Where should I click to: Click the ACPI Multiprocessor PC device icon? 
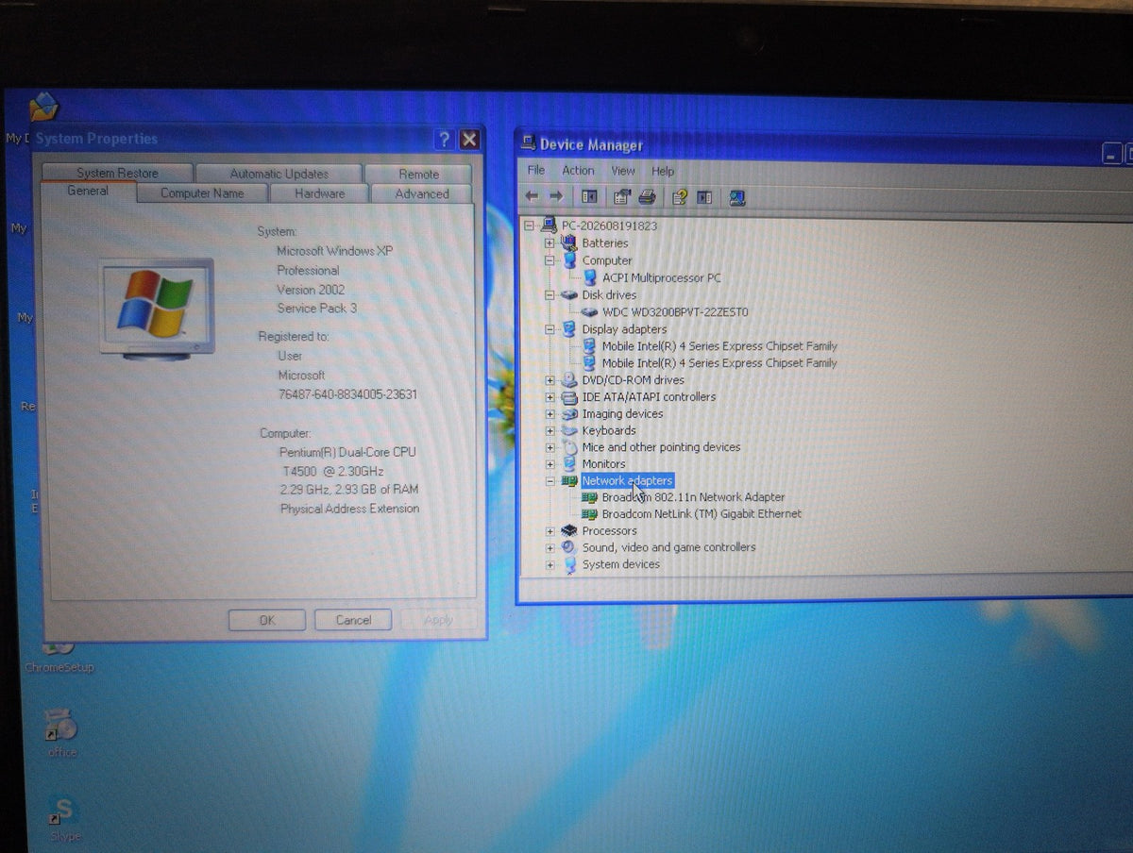click(x=590, y=277)
